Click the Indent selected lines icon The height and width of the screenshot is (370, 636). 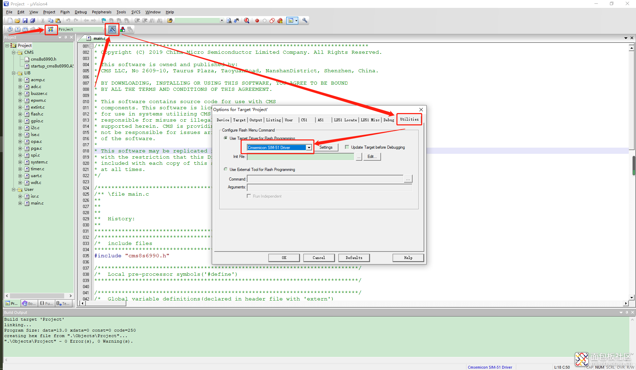(137, 21)
